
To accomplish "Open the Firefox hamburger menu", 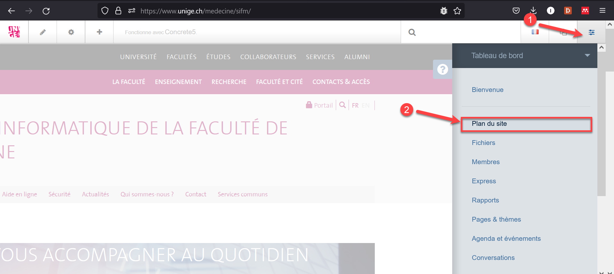I will click(x=602, y=11).
